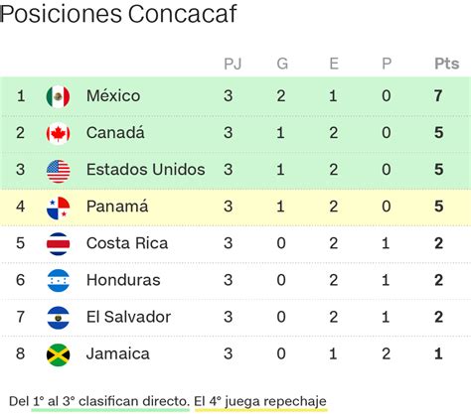The height and width of the screenshot is (419, 471).
Task: Click the Jamaica team name
Action: pos(118,353)
